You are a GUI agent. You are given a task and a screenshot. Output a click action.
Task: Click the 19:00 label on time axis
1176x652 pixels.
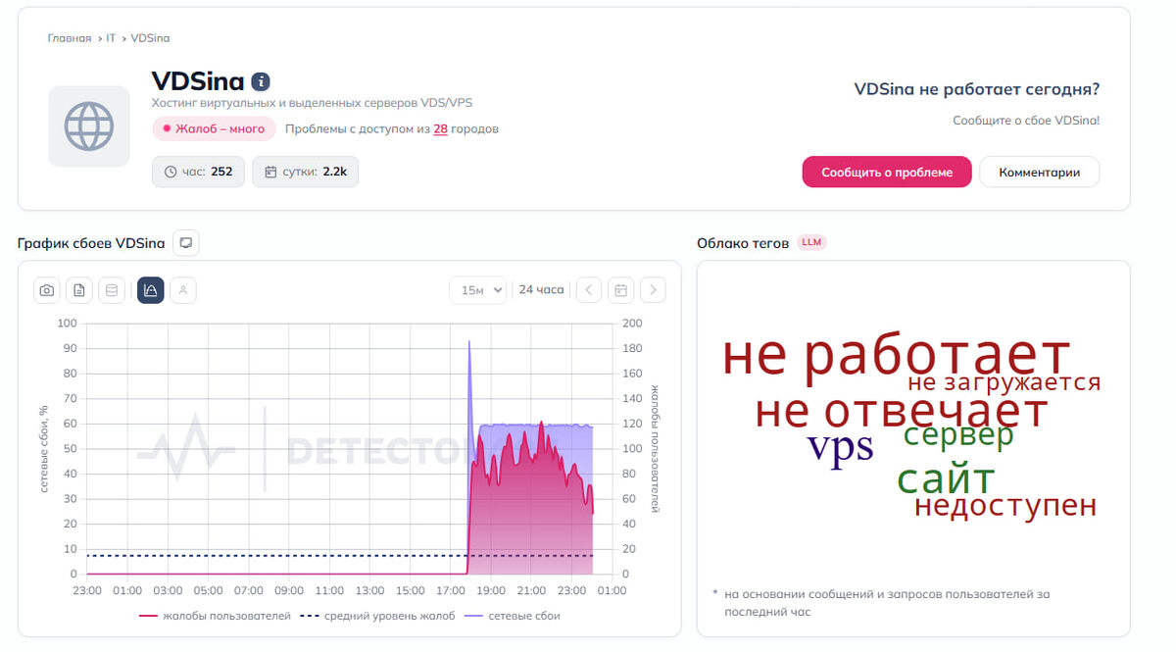click(x=492, y=591)
